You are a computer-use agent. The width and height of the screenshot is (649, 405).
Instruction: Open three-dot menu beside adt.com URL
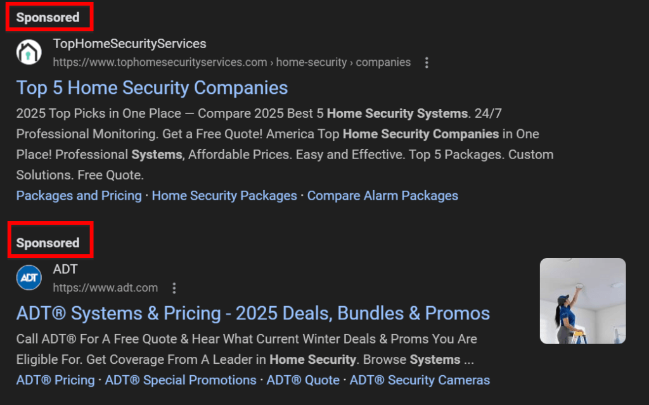(x=174, y=288)
